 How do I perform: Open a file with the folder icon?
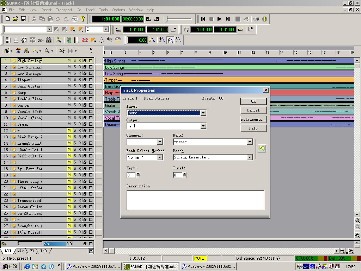point(16,19)
